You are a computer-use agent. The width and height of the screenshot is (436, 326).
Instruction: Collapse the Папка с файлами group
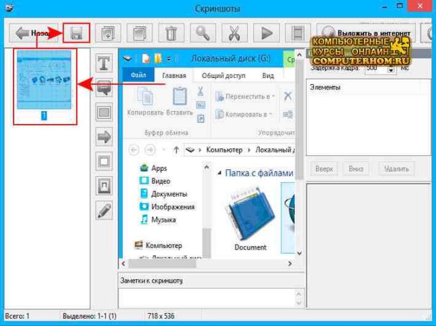(x=220, y=173)
